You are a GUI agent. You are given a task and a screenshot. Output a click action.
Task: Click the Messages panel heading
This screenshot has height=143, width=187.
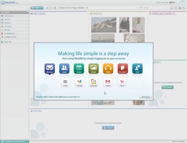[38, 14]
